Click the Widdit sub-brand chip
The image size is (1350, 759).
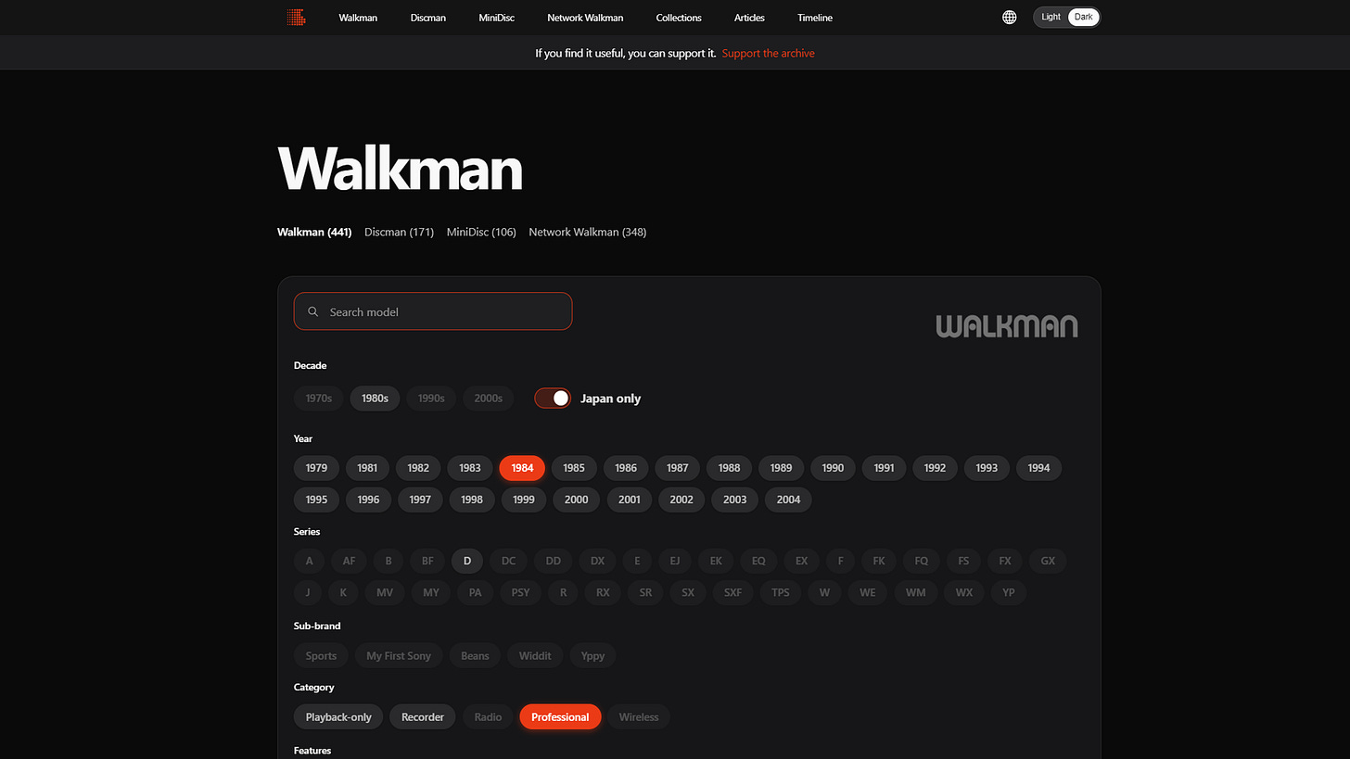(535, 656)
